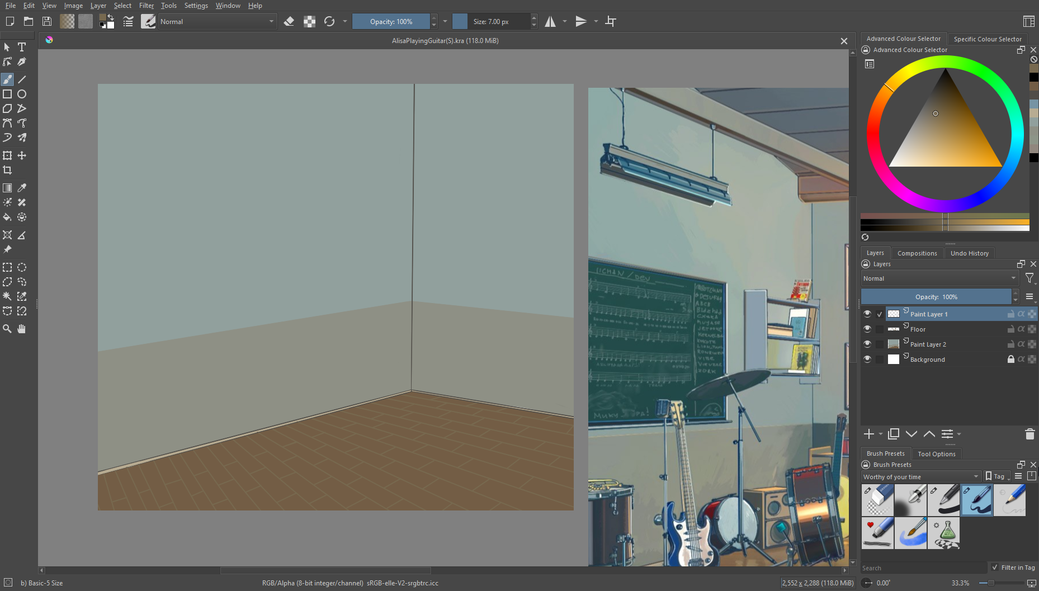Click the Tag button in Brush Presets
The image size is (1039, 591).
(x=996, y=476)
